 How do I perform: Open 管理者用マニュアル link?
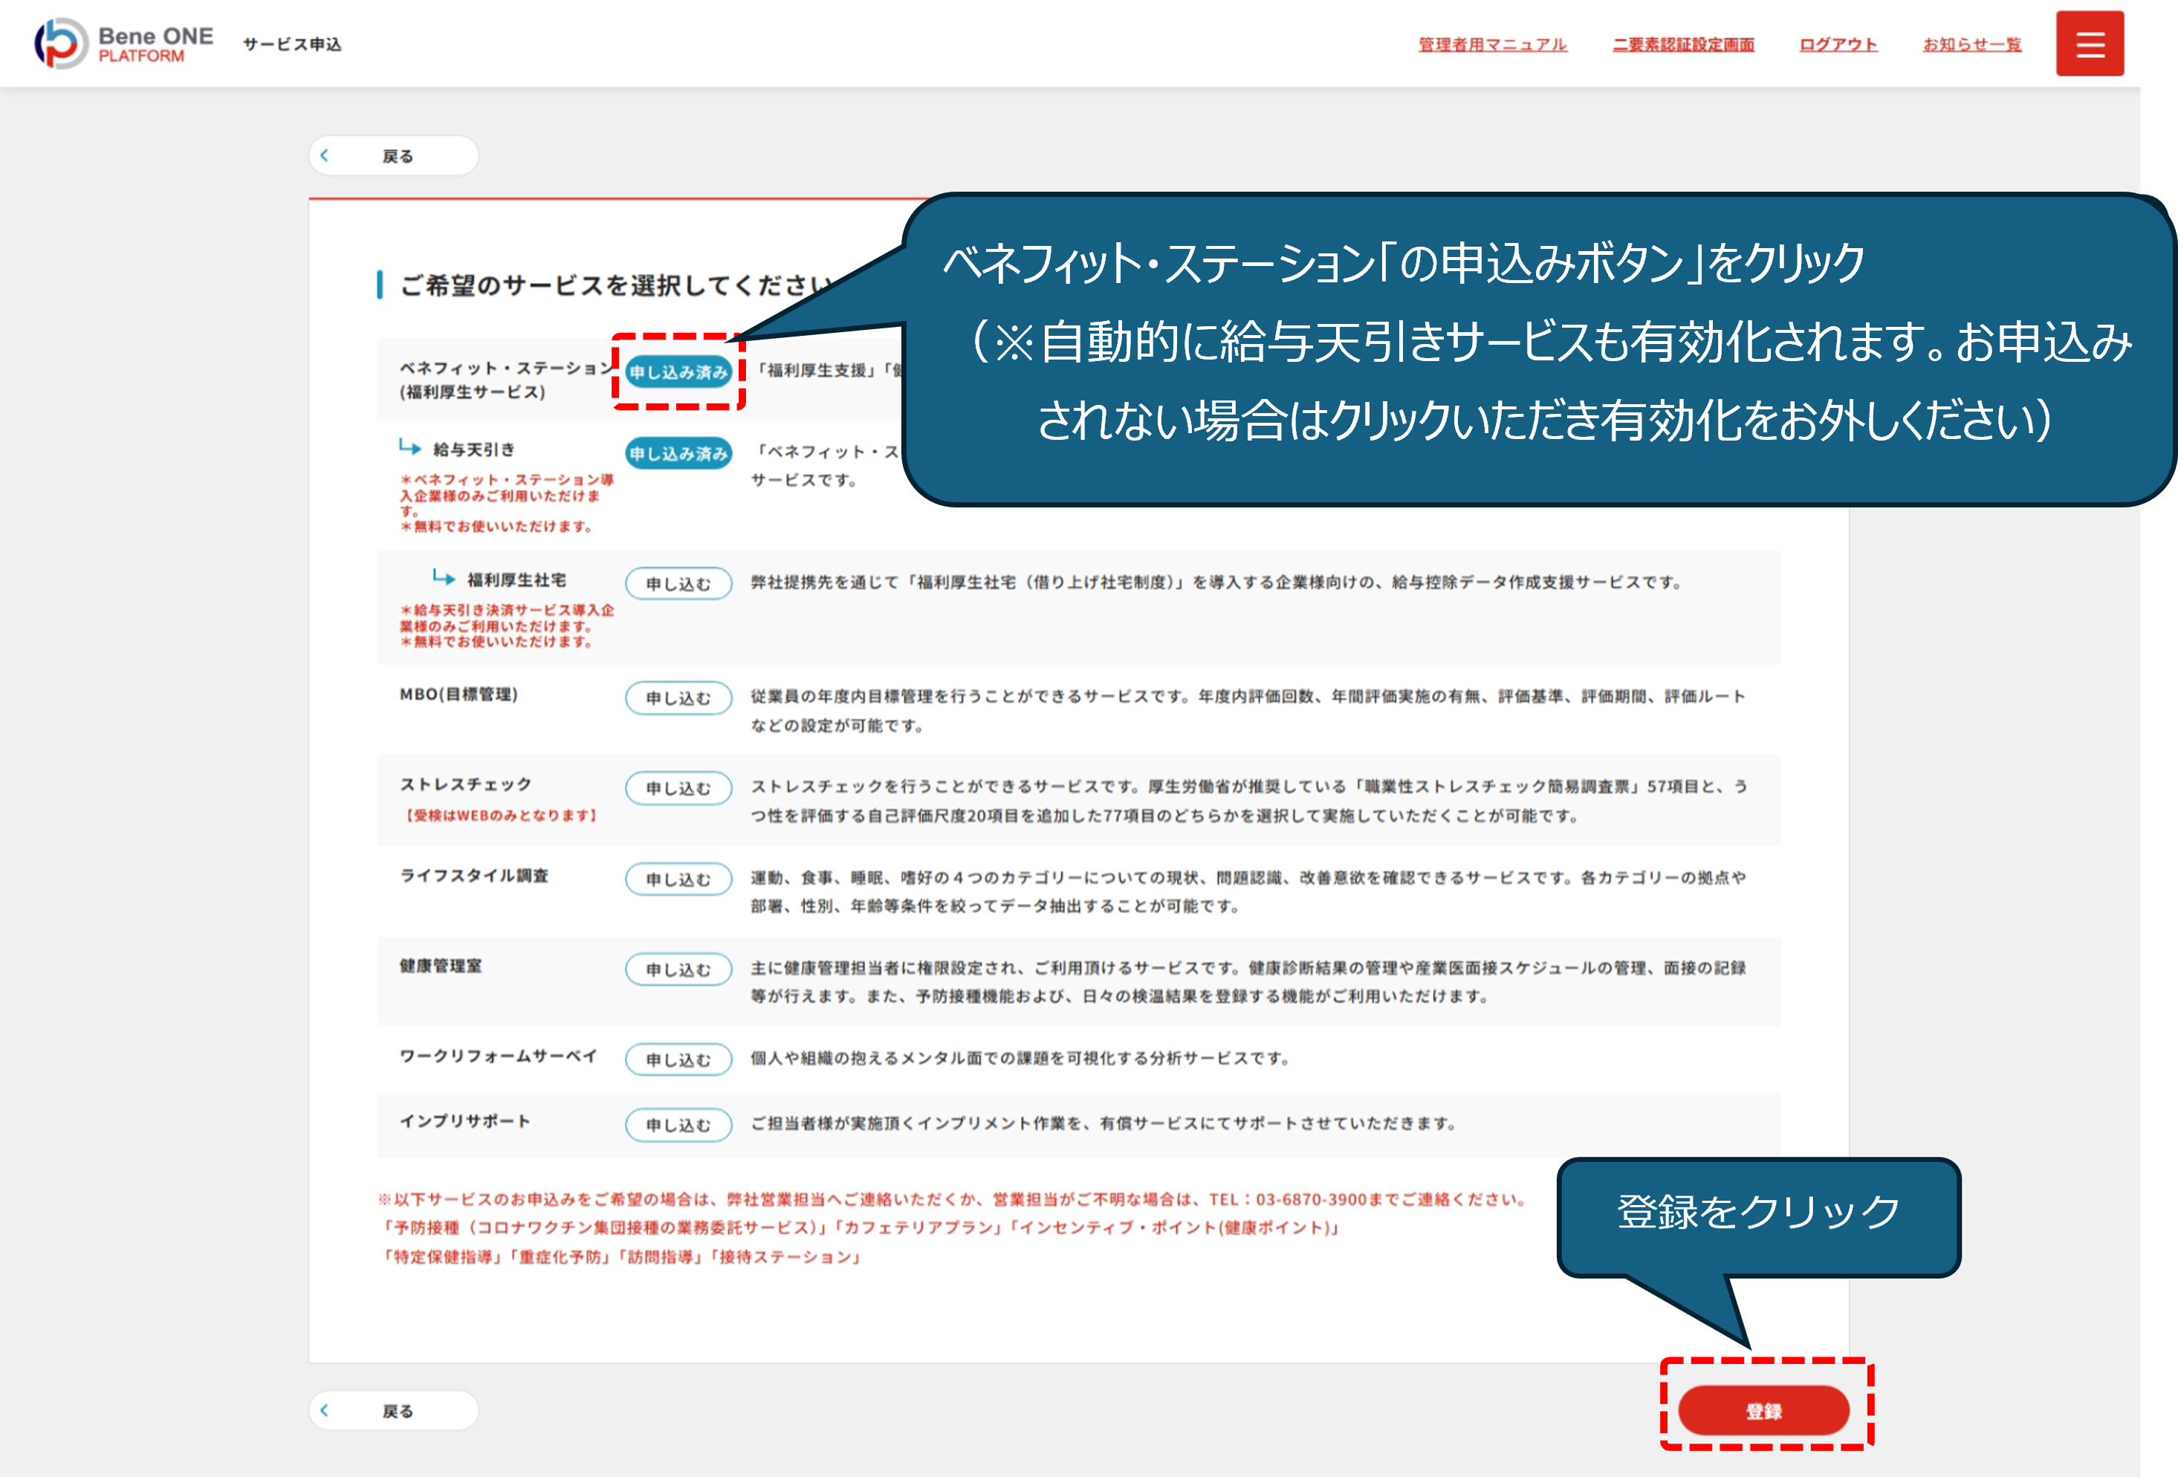pyautogui.click(x=1492, y=44)
